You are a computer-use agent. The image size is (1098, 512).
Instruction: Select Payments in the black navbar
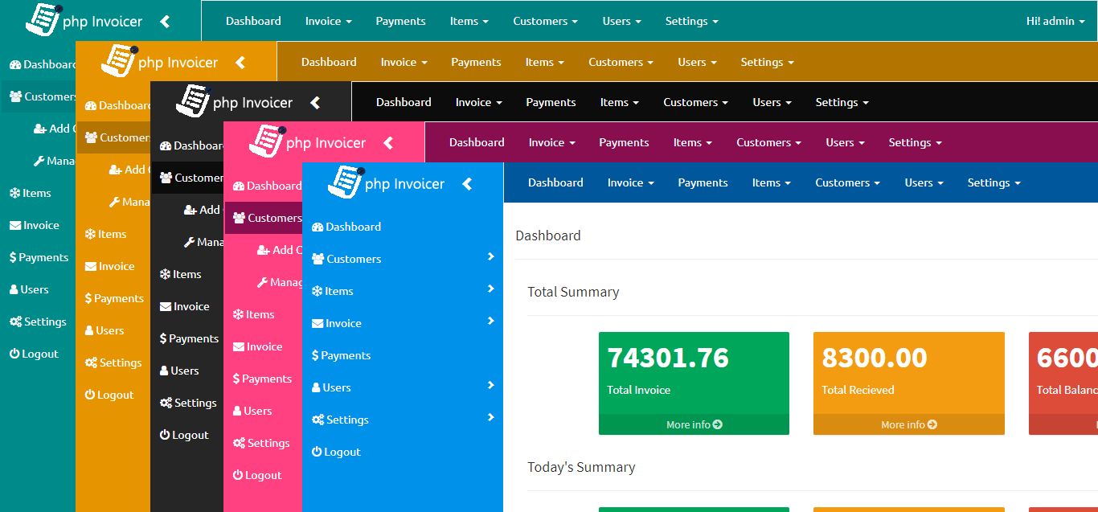(551, 102)
